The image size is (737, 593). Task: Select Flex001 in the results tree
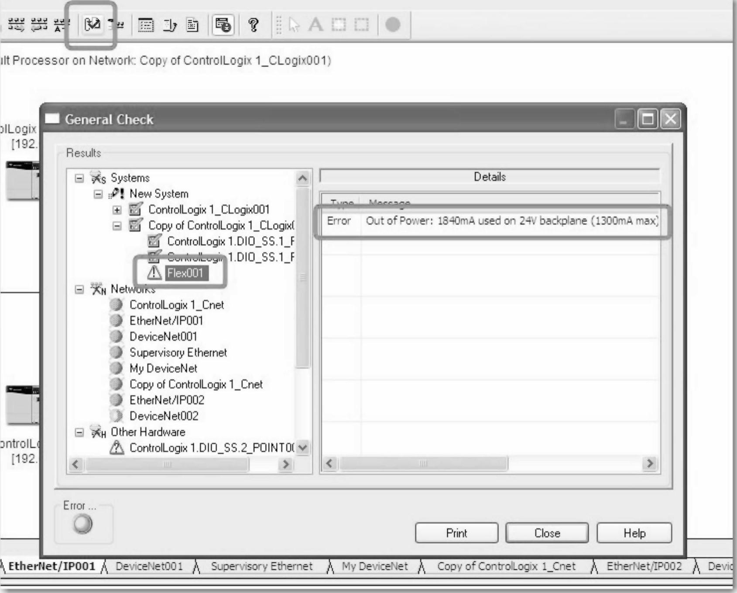pos(186,273)
